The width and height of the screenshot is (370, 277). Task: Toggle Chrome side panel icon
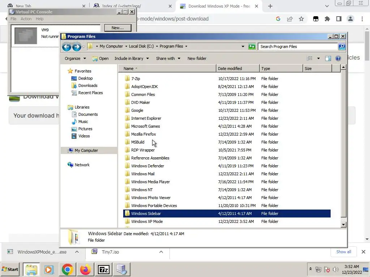(x=339, y=19)
